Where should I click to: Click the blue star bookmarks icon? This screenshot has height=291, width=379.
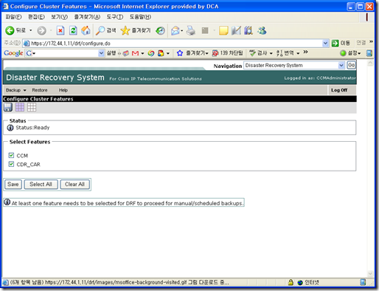point(180,53)
